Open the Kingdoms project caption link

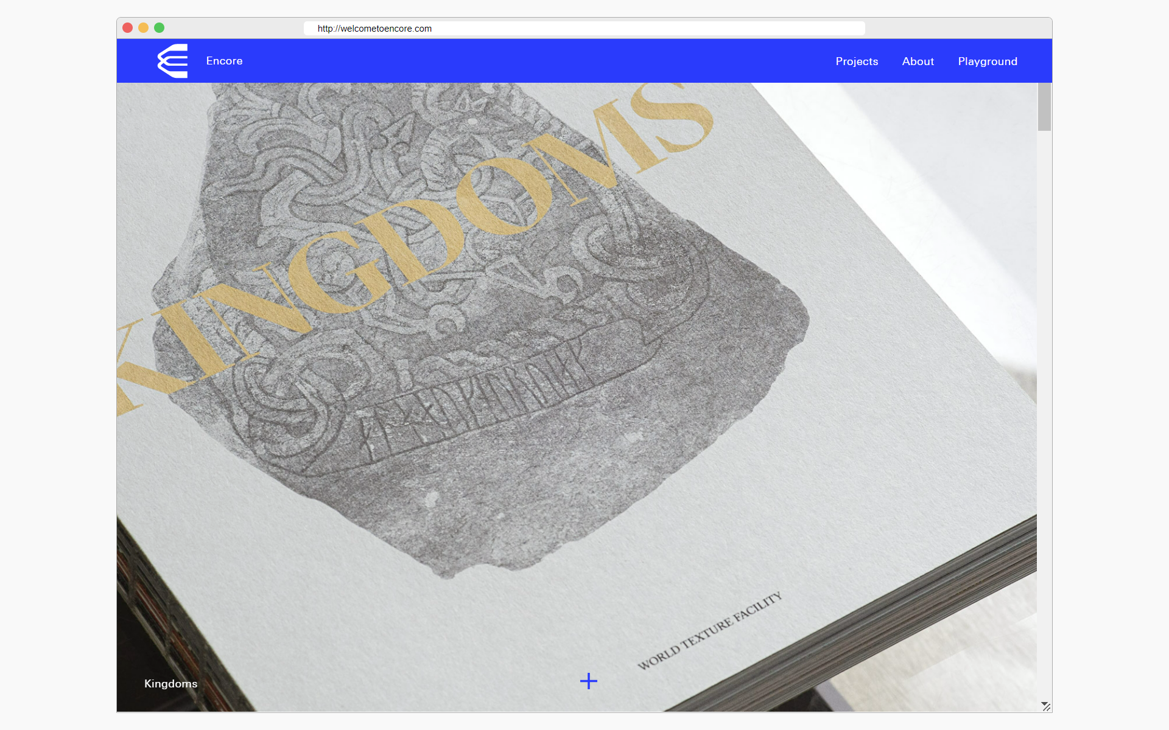coord(170,684)
